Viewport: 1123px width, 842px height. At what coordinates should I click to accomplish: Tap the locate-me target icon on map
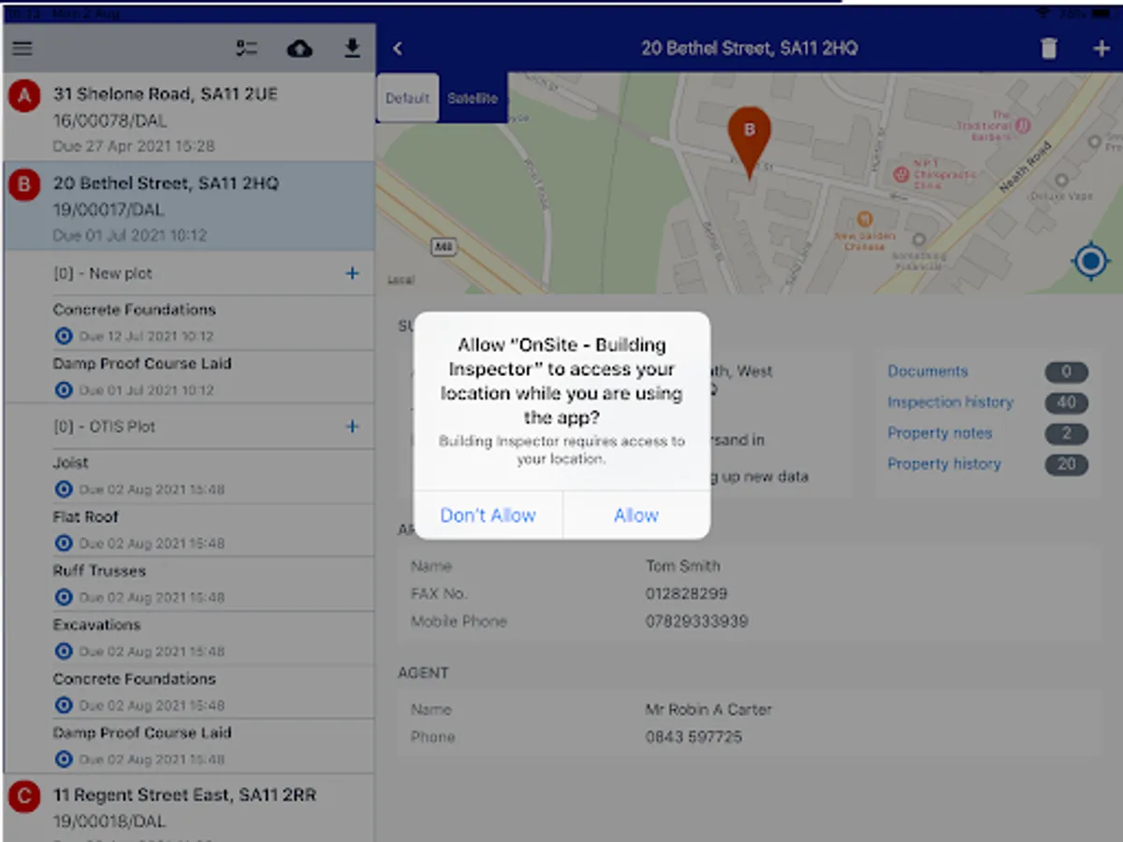(1090, 260)
